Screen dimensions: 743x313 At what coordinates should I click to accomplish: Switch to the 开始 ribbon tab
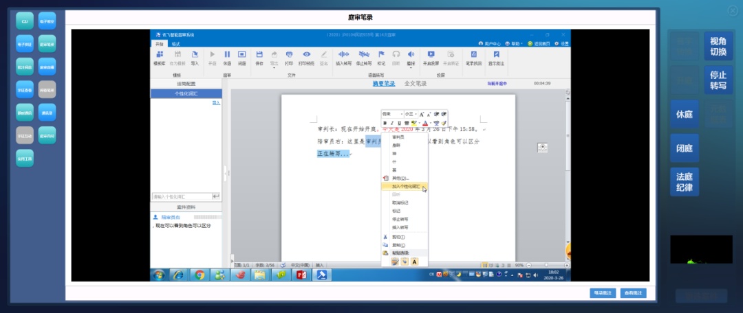coord(159,43)
